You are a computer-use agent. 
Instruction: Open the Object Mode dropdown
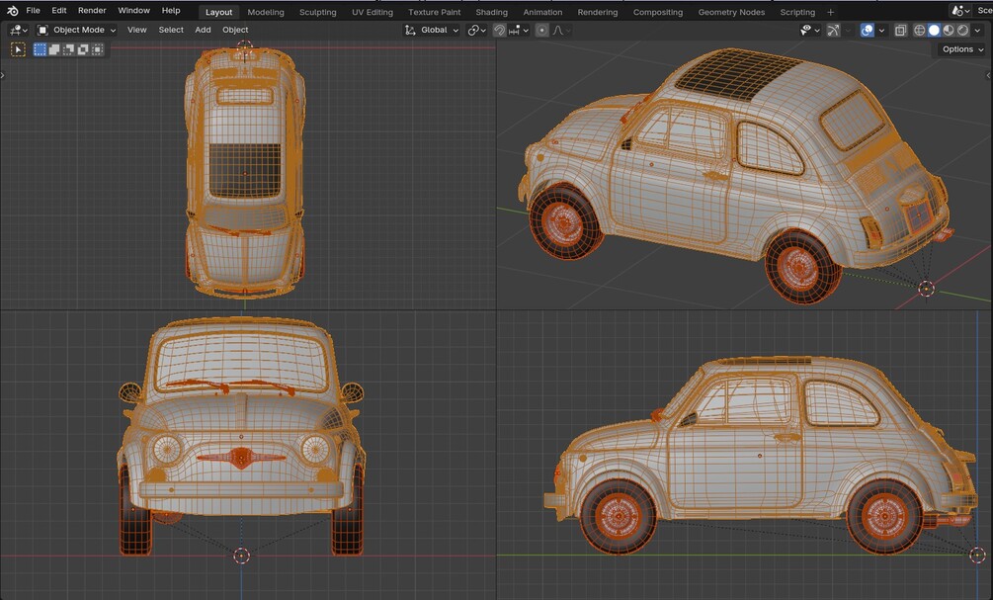(77, 30)
